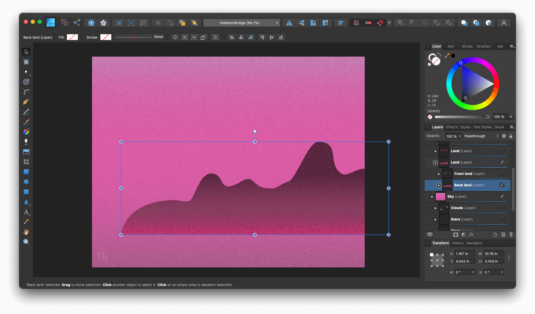This screenshot has height=314, width=535.
Task: Activate the Zoom tool
Action: pyautogui.click(x=26, y=242)
